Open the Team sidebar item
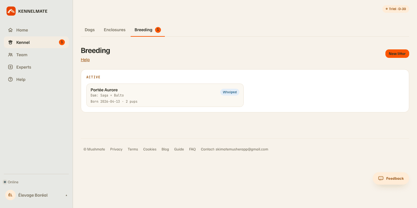 36,55
